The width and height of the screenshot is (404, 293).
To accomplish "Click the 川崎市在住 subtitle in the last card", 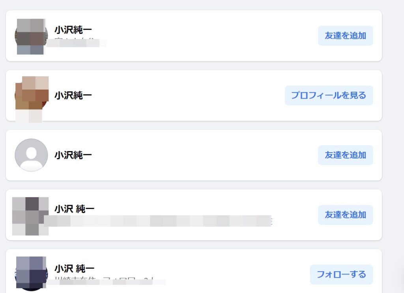I will [x=106, y=282].
